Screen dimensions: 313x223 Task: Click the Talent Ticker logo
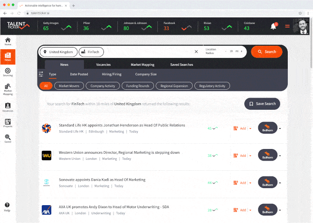(x=18, y=26)
